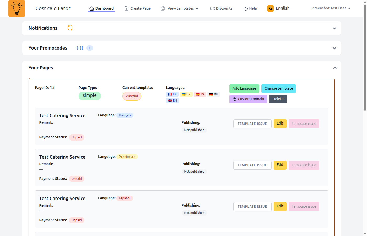Click the View templates copy icon
367x236 pixels.
163,8
